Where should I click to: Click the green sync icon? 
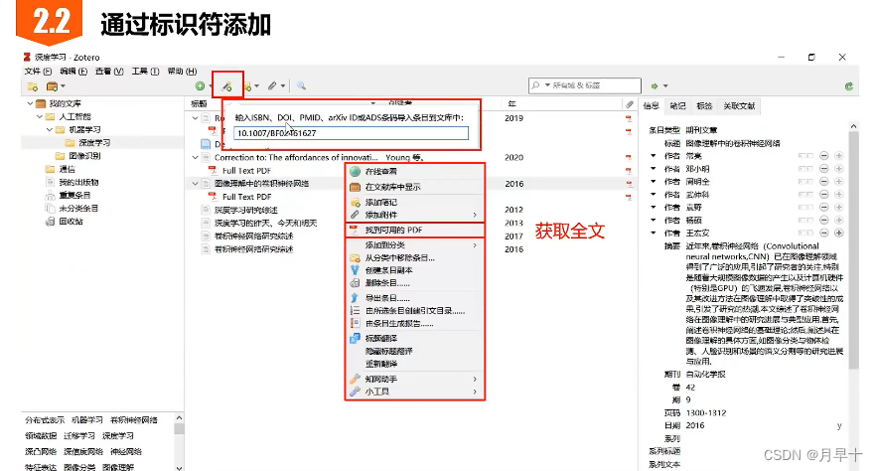coord(849,86)
